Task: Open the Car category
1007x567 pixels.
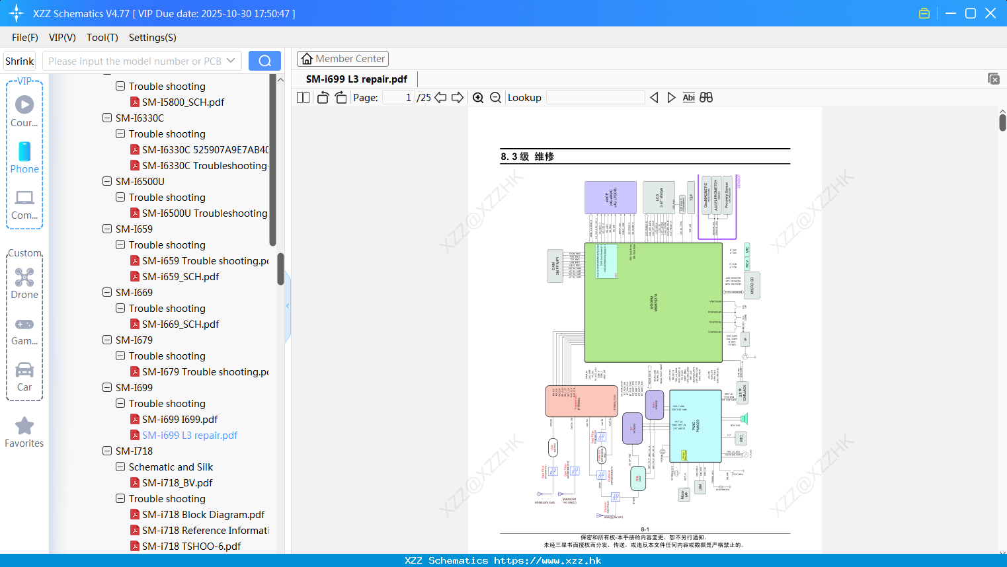Action: click(x=24, y=377)
